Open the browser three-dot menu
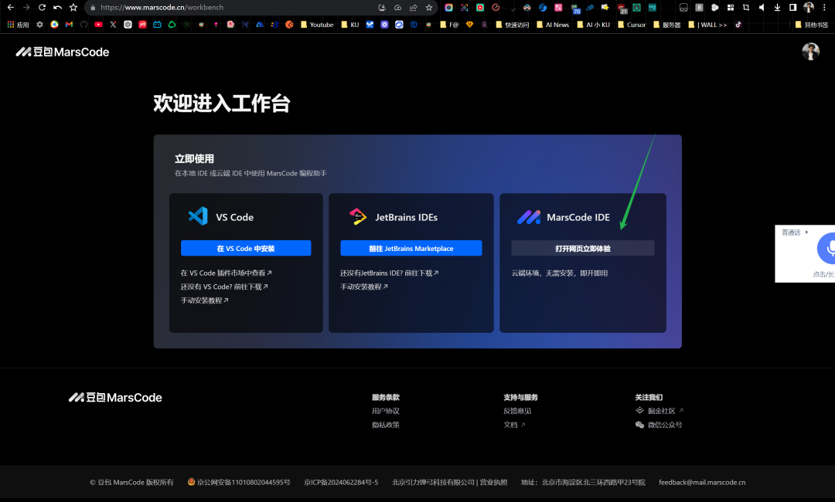Image resolution: width=835 pixels, height=502 pixels. [824, 8]
